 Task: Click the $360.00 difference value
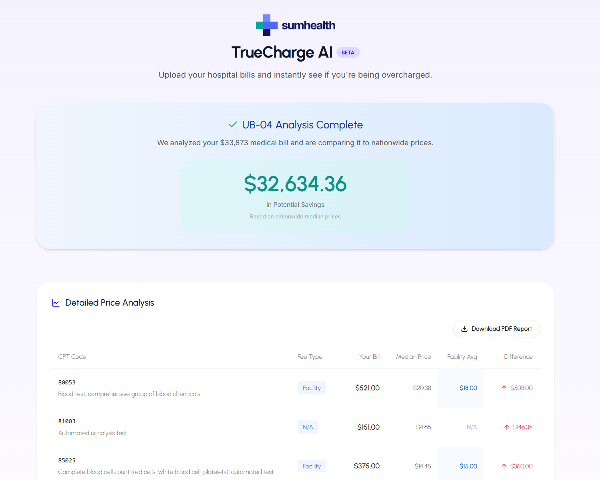pos(521,466)
